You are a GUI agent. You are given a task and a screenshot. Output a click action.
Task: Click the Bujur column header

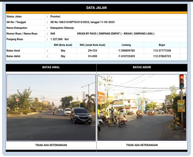162,45
